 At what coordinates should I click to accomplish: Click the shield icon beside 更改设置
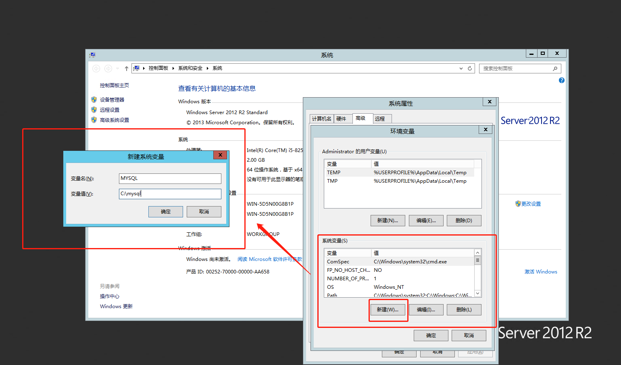[x=518, y=204]
